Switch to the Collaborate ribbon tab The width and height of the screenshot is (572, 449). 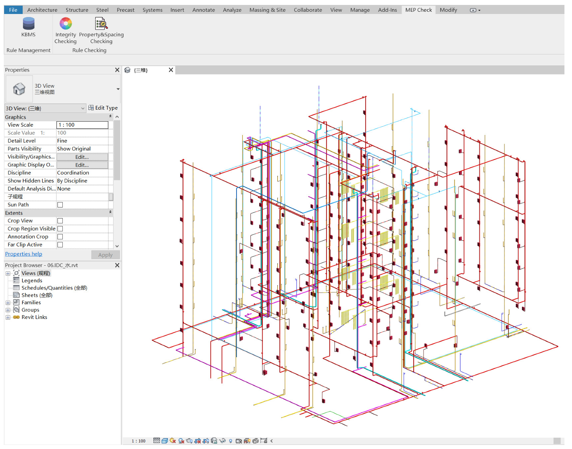tap(308, 10)
